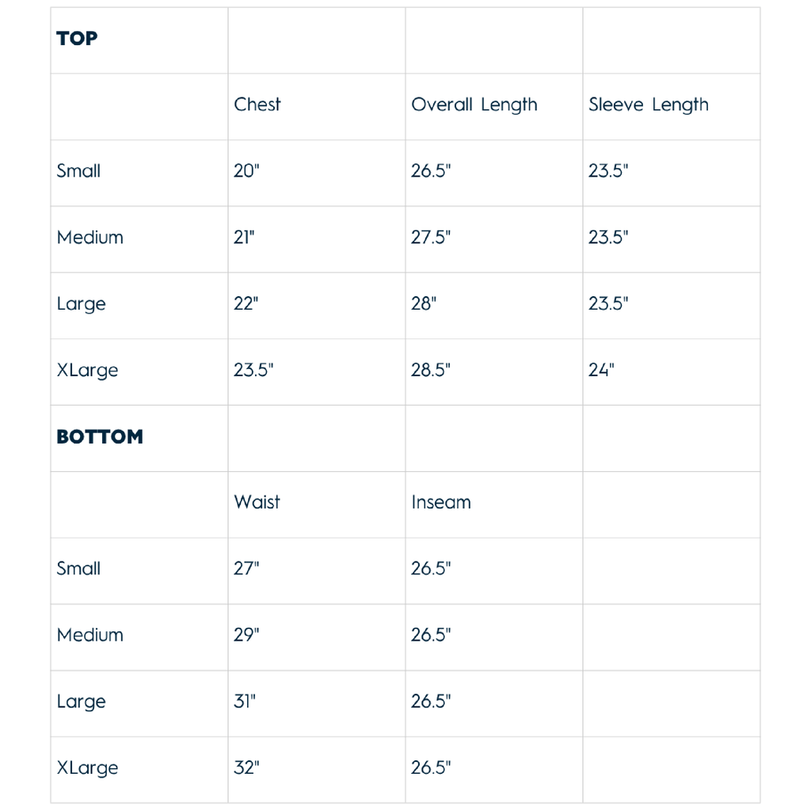Select the Waist column header

tap(257, 502)
